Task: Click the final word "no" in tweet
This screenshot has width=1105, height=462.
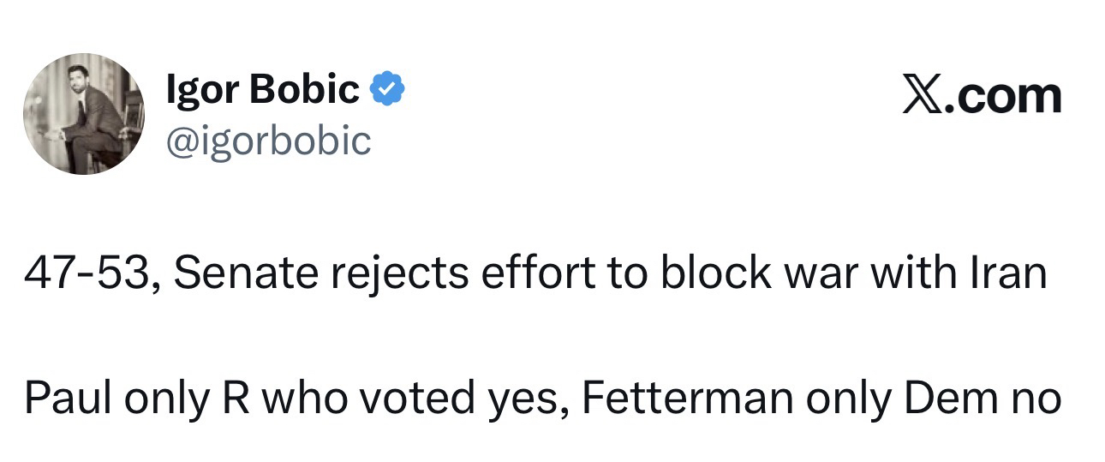Action: [x=1037, y=399]
